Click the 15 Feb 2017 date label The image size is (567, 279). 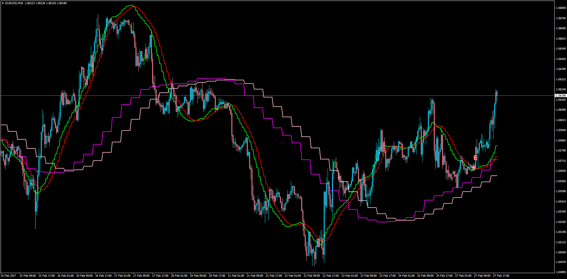pos(9,276)
